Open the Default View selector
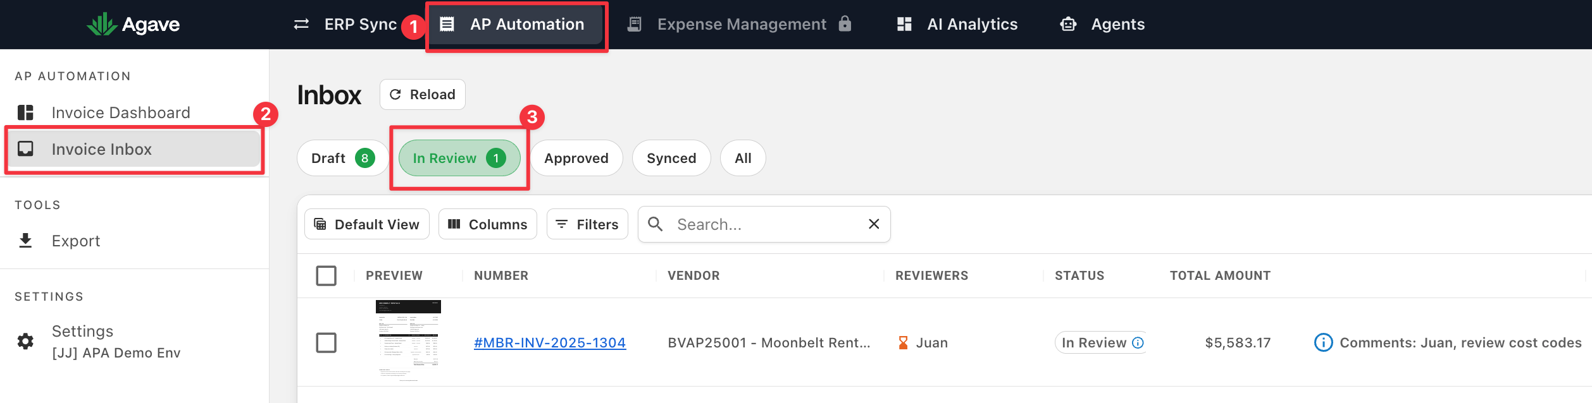Image resolution: width=1592 pixels, height=403 pixels. click(367, 224)
